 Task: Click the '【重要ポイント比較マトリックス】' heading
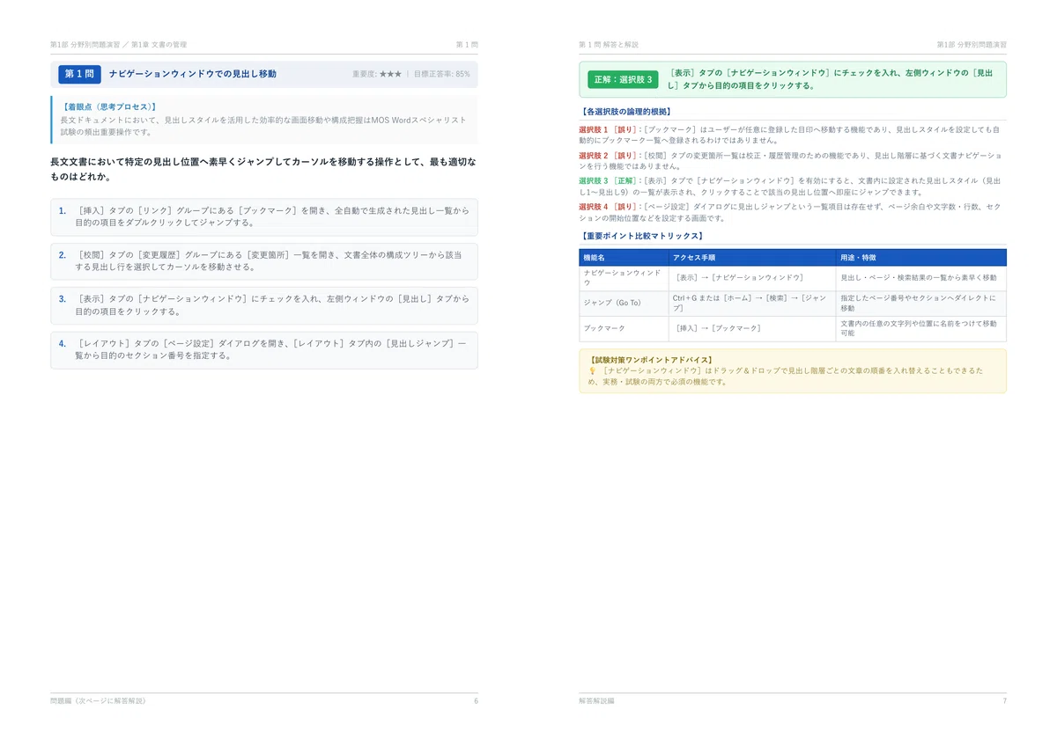click(642, 236)
